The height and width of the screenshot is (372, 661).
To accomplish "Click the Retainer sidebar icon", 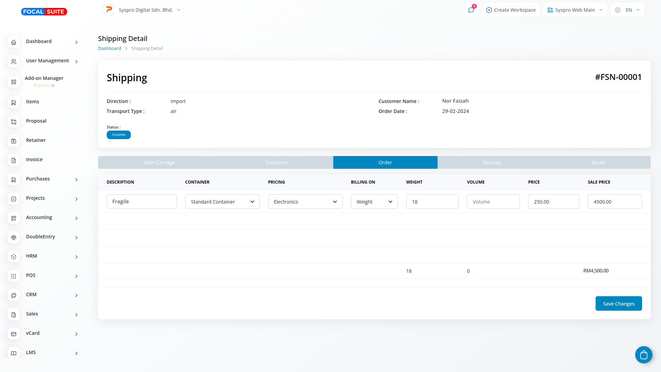I will pos(14,141).
